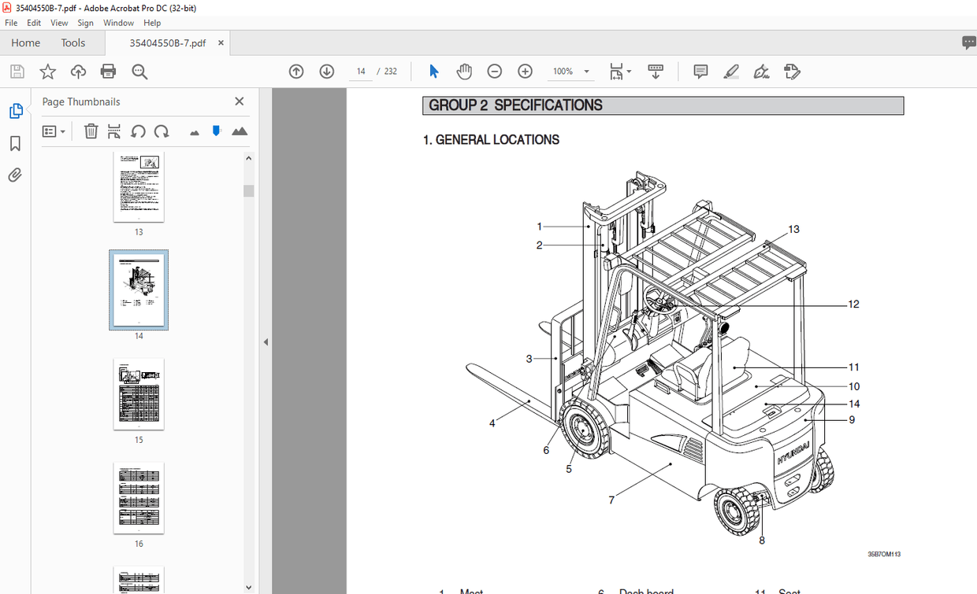Go to the previous page with the up arrow

click(x=296, y=71)
